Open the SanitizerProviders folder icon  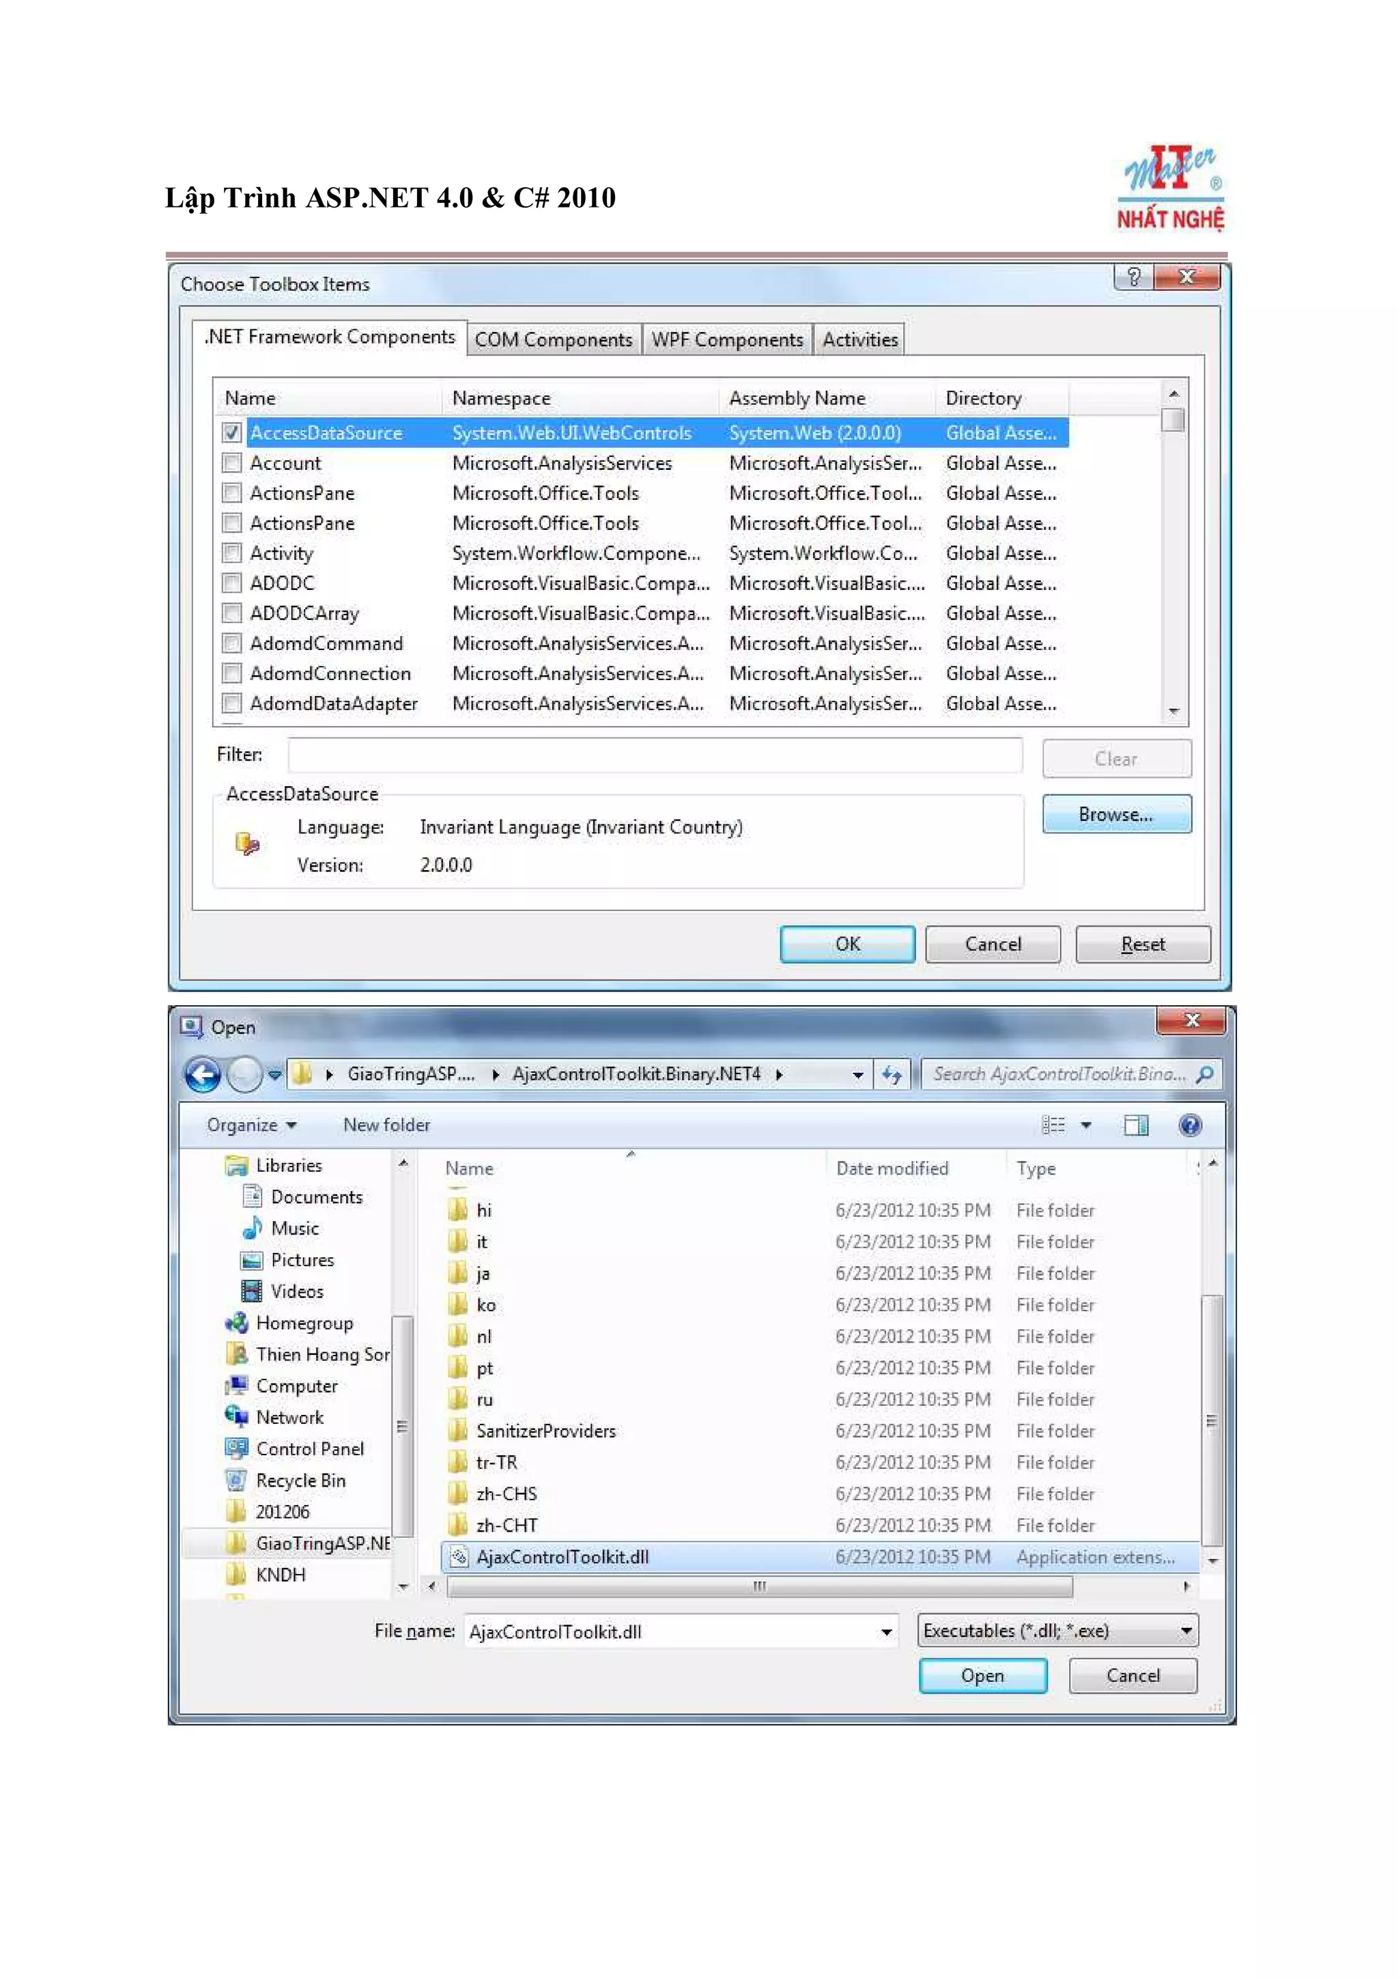(458, 1431)
